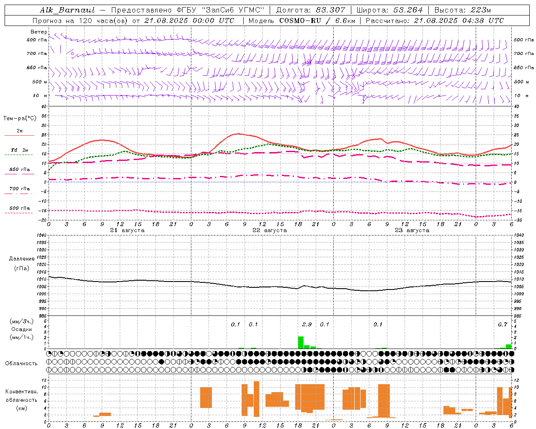Click the Alk_Barnaul station title
Image resolution: width=536 pixels, height=429 pixels.
coord(67,10)
